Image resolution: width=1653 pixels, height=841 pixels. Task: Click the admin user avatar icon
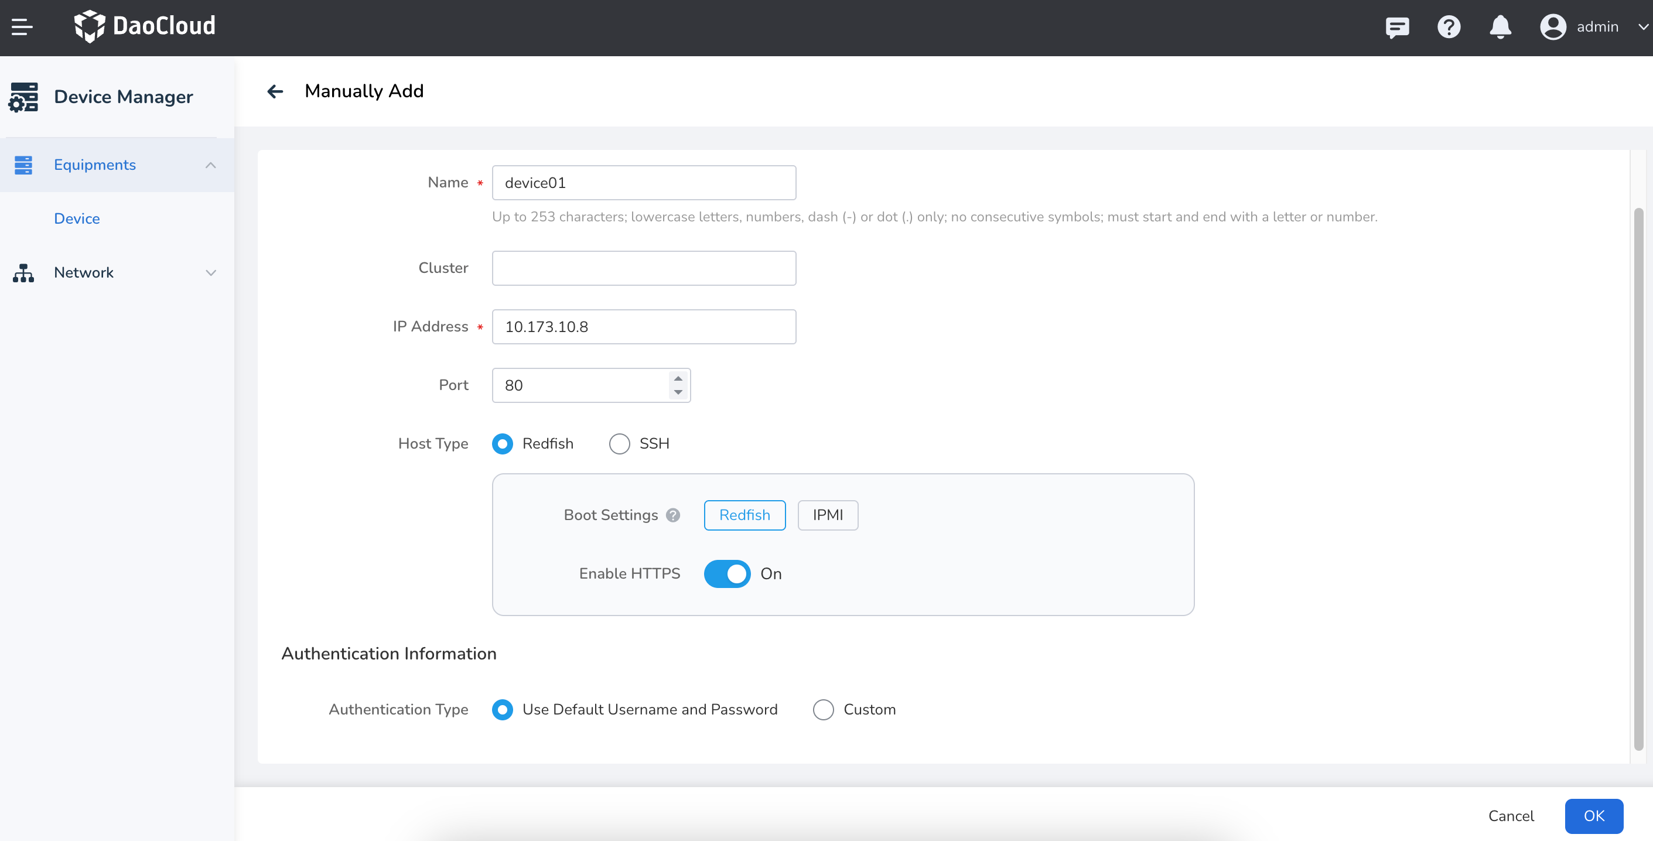1552,27
